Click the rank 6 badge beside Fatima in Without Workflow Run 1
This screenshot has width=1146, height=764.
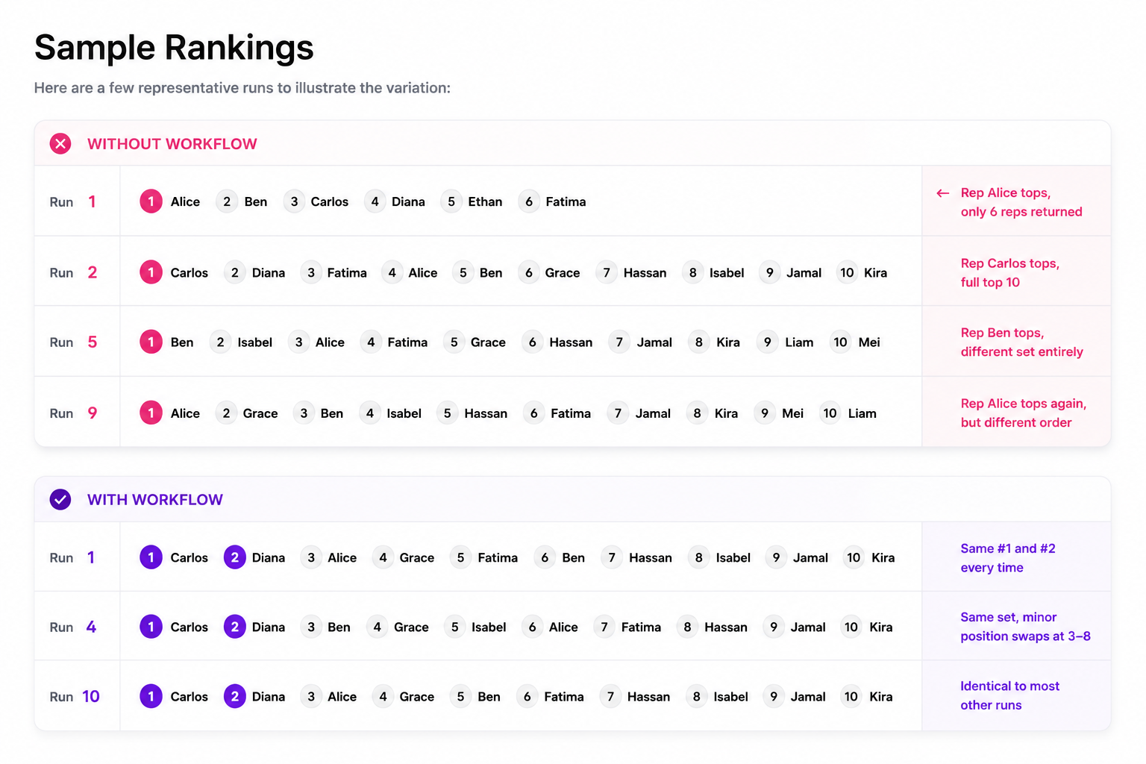click(x=529, y=201)
